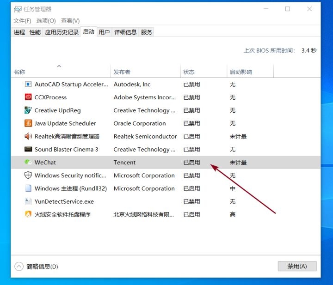The image size is (333, 285).
Task: Switch to the 应用历史记录 tab
Action: point(62,32)
